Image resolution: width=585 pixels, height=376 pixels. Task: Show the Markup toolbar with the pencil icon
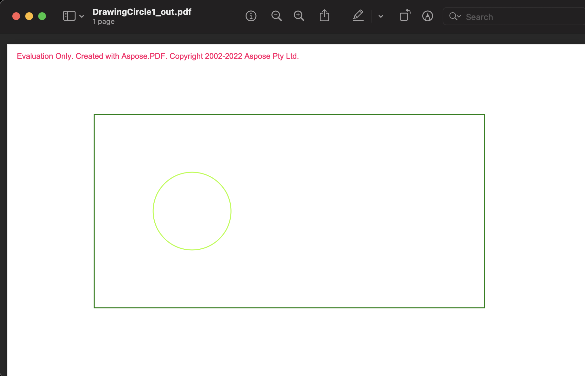coord(358,16)
